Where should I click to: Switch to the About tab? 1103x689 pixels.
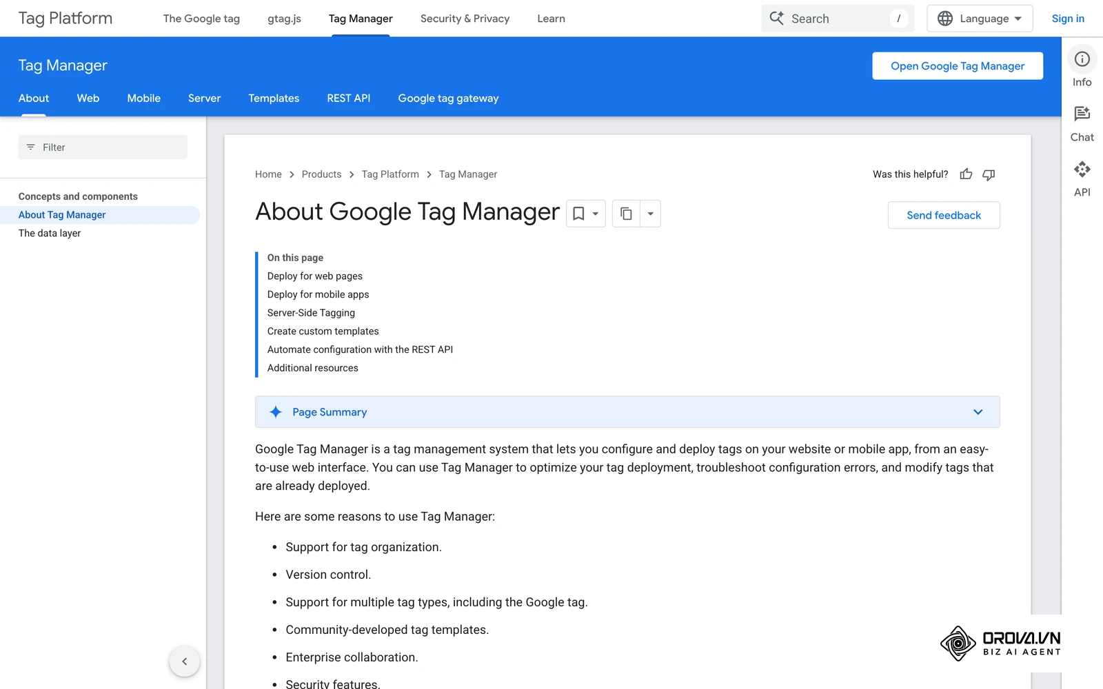pyautogui.click(x=34, y=99)
